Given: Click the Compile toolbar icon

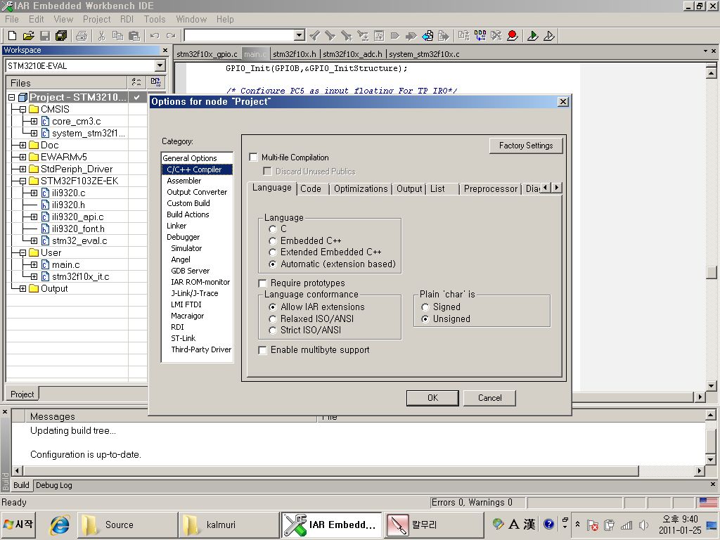Looking at the screenshot, I should (464, 35).
